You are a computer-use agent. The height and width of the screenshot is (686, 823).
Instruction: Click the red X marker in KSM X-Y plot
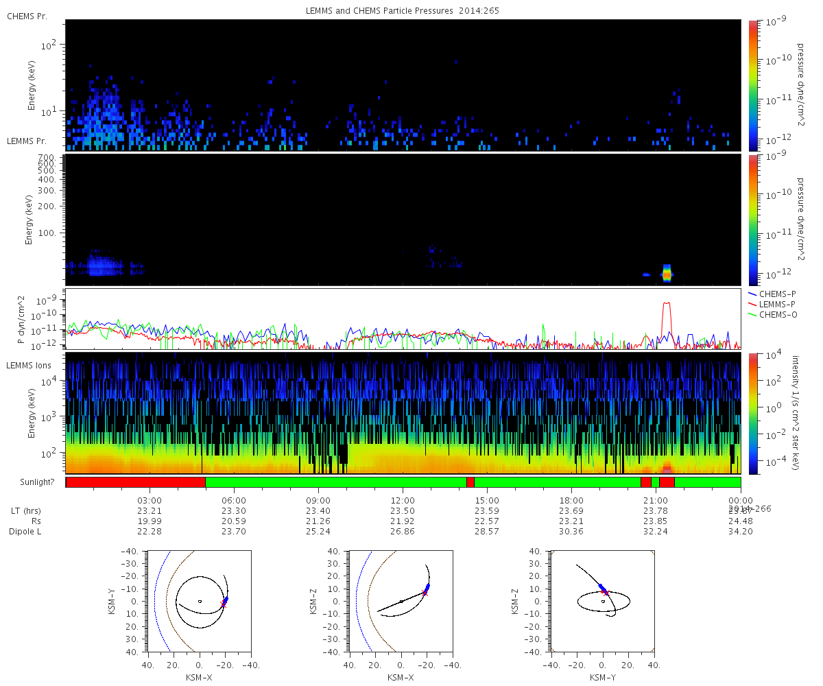pyautogui.click(x=223, y=604)
